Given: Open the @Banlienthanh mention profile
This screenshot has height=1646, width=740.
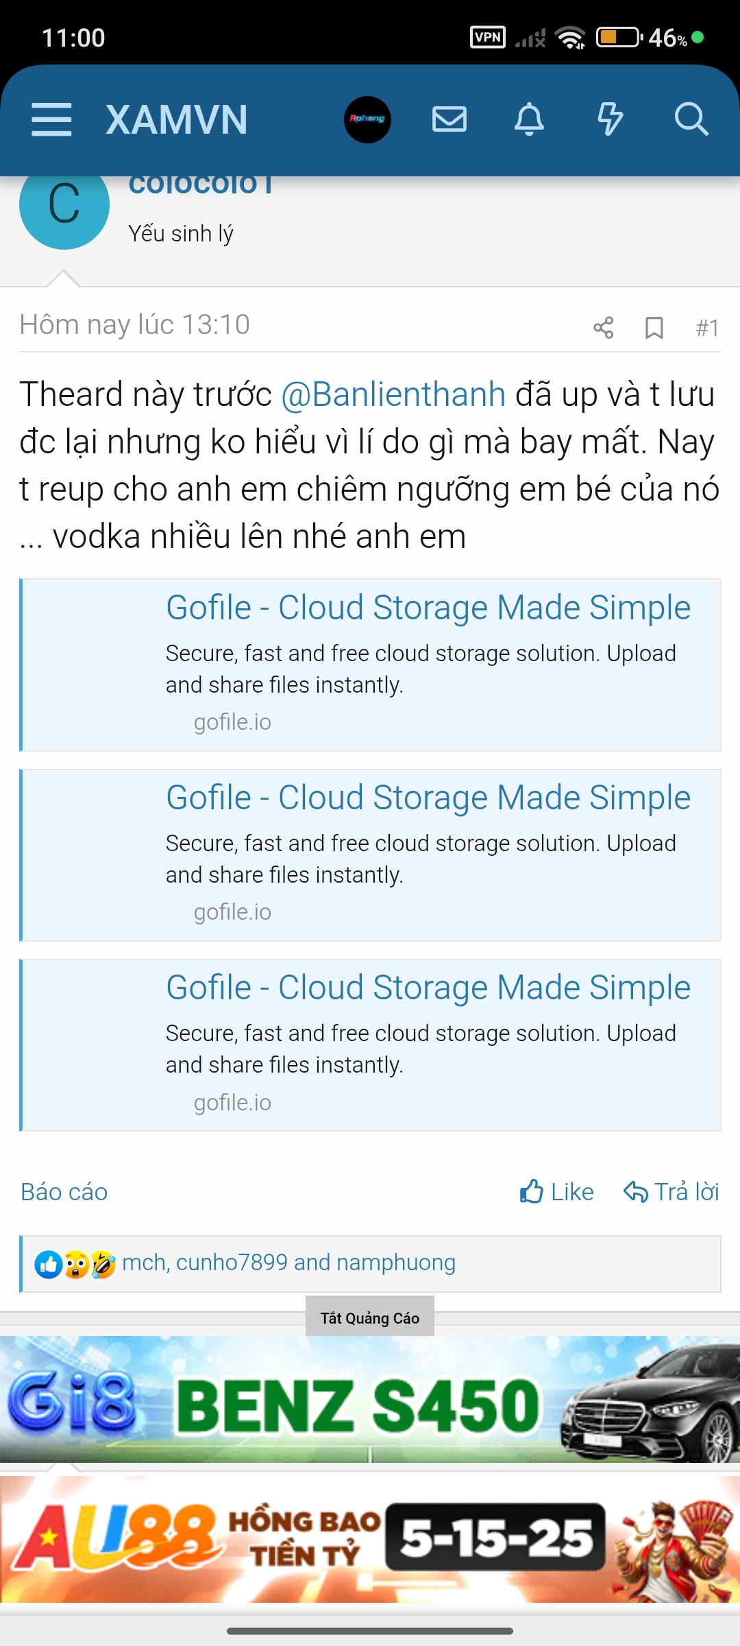Looking at the screenshot, I should click(x=393, y=395).
